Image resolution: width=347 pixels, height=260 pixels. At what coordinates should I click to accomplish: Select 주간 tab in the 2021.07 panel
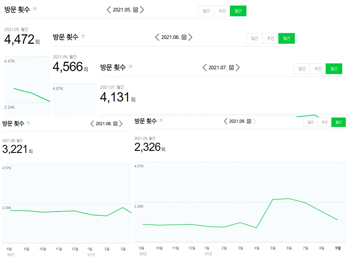(x=318, y=69)
